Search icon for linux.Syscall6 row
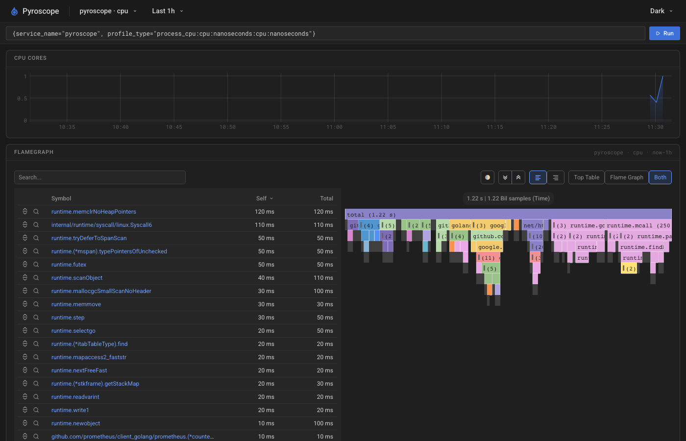Image resolution: width=686 pixels, height=441 pixels. tap(36, 225)
